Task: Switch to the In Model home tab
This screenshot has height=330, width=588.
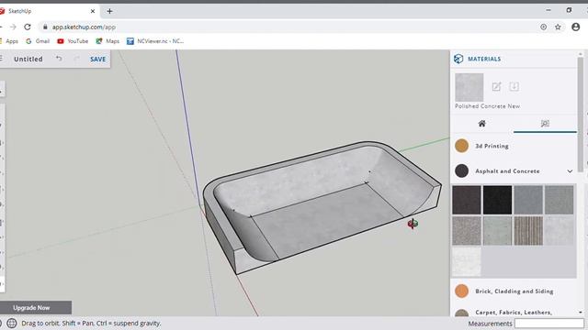Action: (x=481, y=124)
